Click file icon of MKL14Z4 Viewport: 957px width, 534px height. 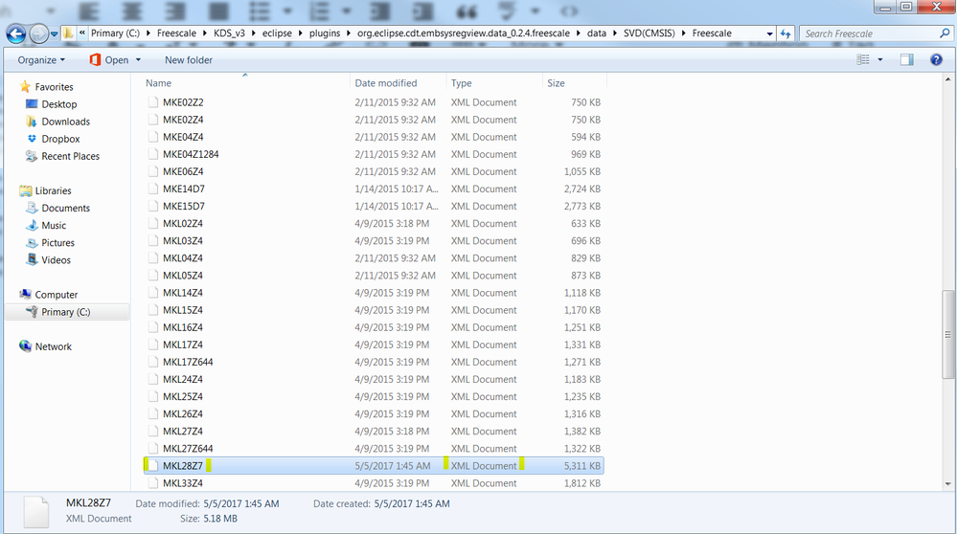point(152,293)
